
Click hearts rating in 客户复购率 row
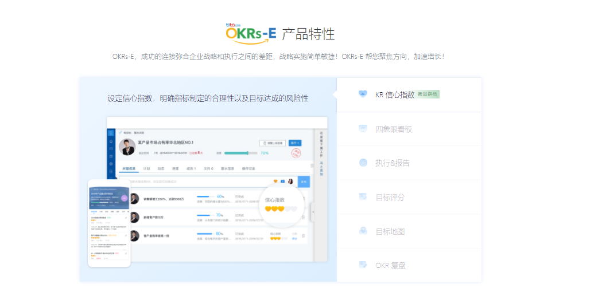[x=279, y=239]
